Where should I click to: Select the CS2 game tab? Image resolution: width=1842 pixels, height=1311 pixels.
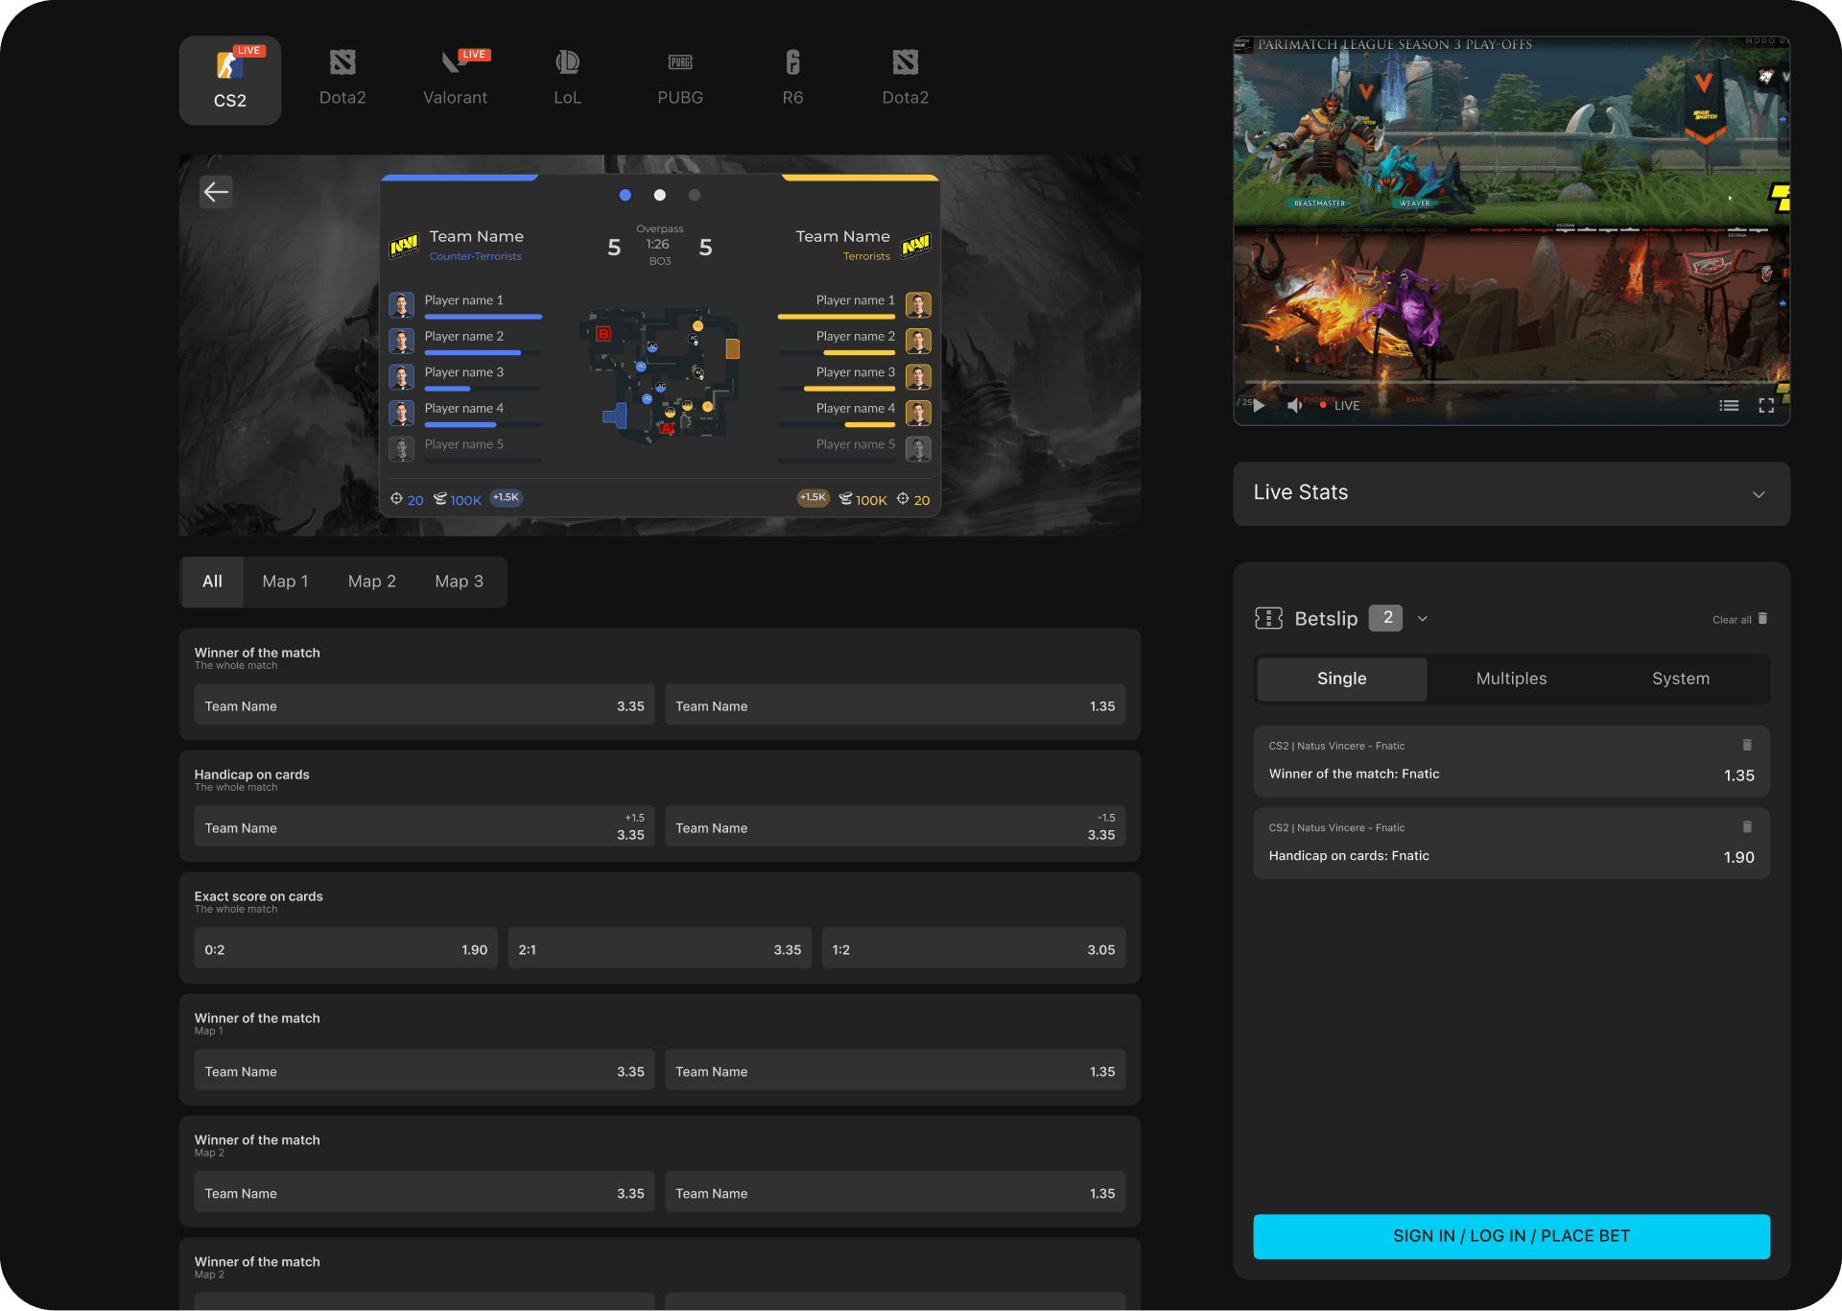tap(230, 81)
